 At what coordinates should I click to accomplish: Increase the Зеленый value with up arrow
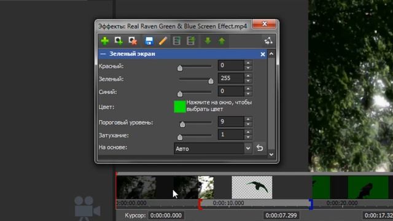[248, 76]
